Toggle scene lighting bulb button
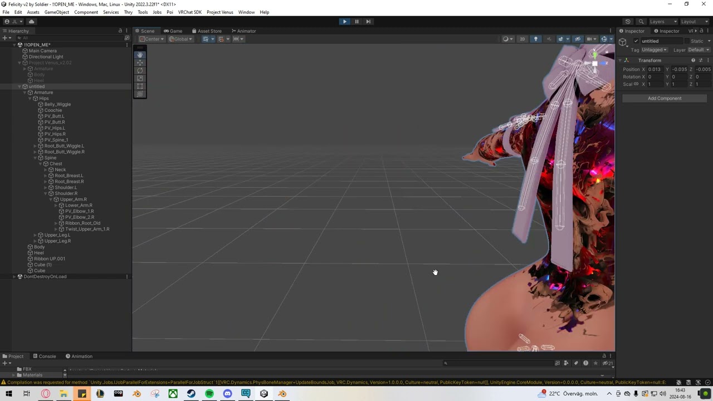The height and width of the screenshot is (401, 713). point(535,39)
